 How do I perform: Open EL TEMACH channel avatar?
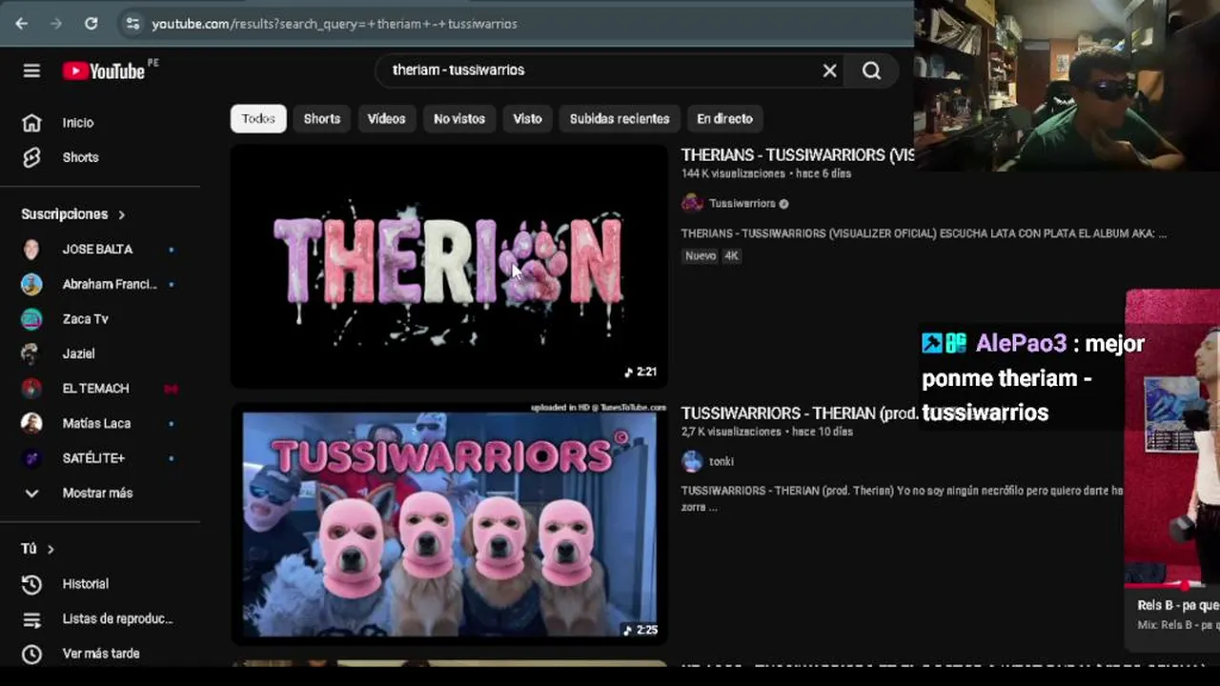(31, 389)
